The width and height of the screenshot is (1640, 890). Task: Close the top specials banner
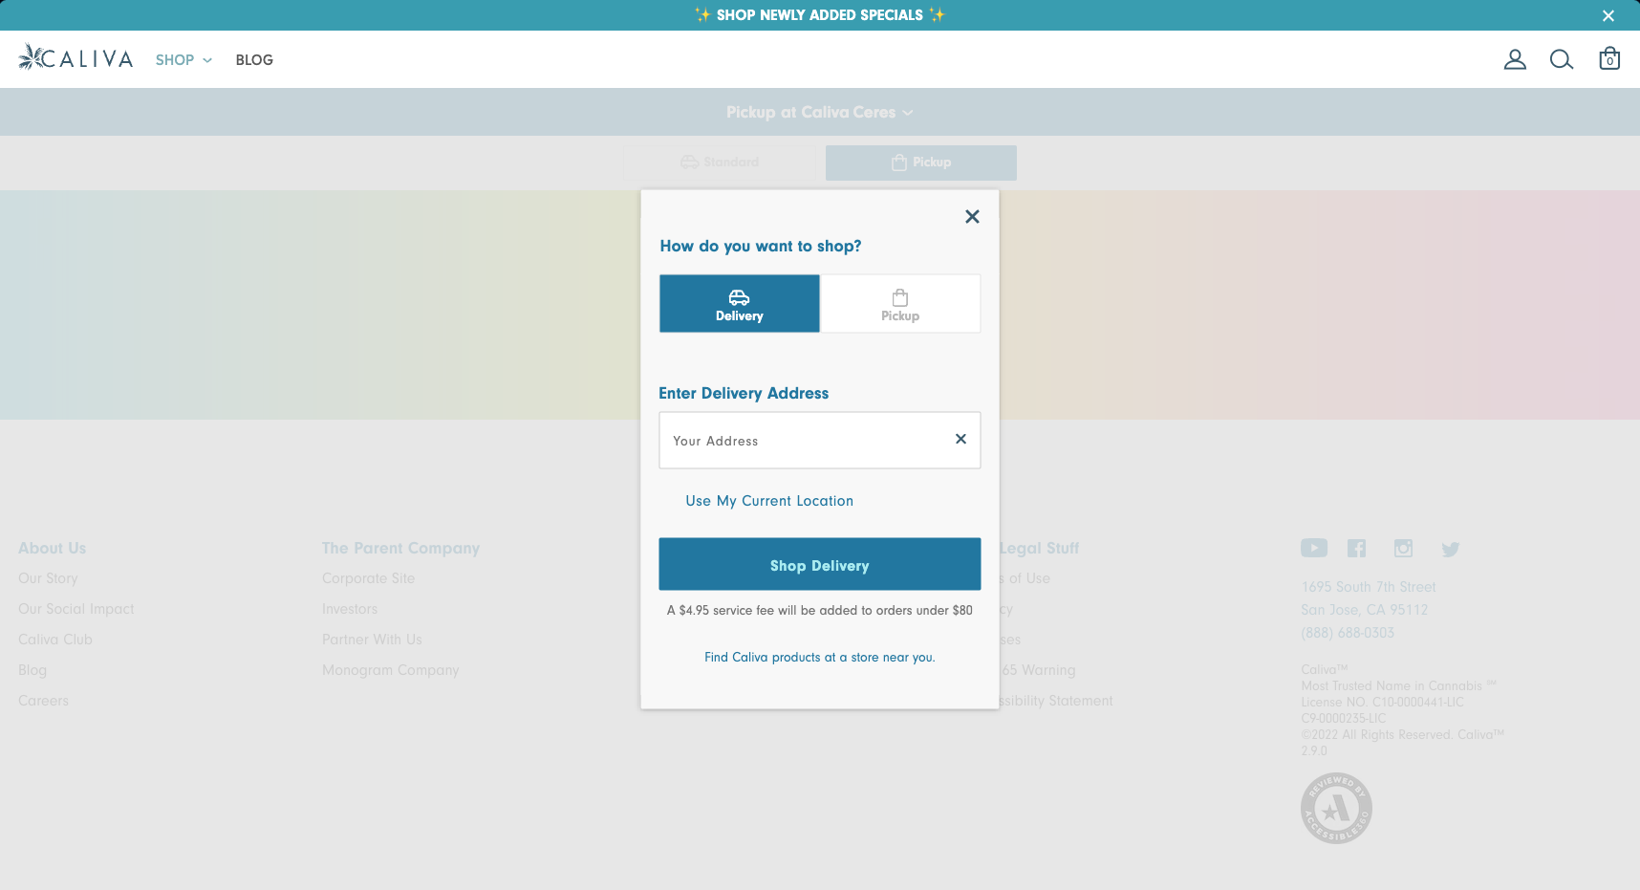pos(1608,15)
